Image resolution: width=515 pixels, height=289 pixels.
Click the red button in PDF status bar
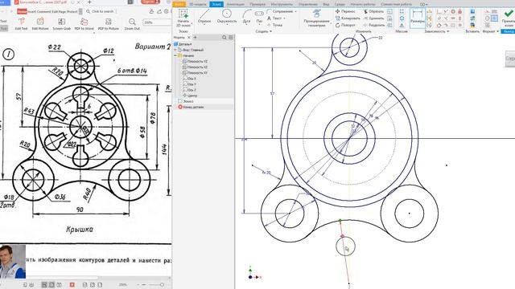point(72,285)
